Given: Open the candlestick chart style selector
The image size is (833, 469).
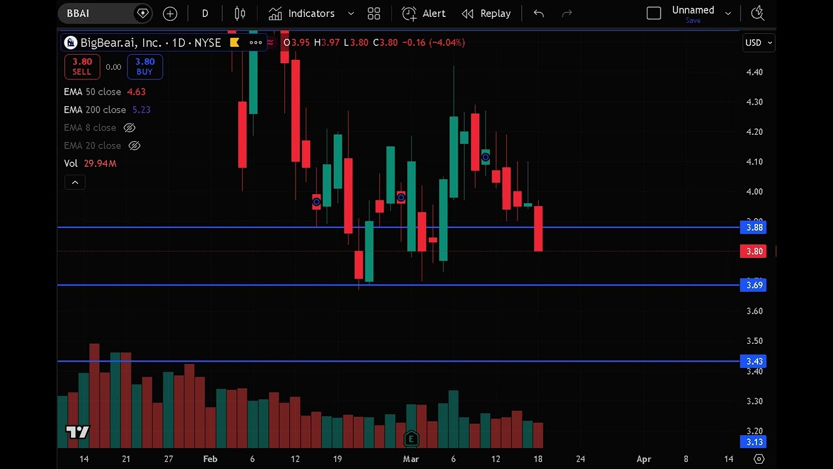Looking at the screenshot, I should coord(240,13).
